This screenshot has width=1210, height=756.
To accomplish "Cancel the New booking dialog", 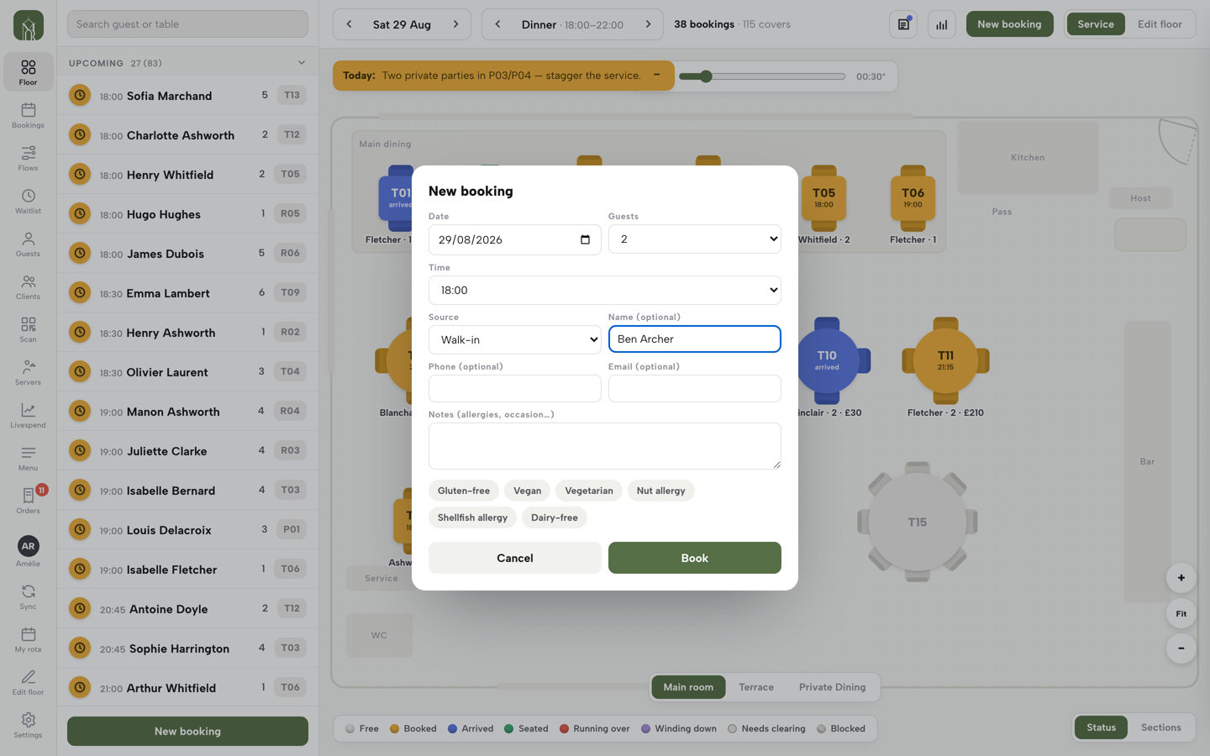I will pos(515,558).
